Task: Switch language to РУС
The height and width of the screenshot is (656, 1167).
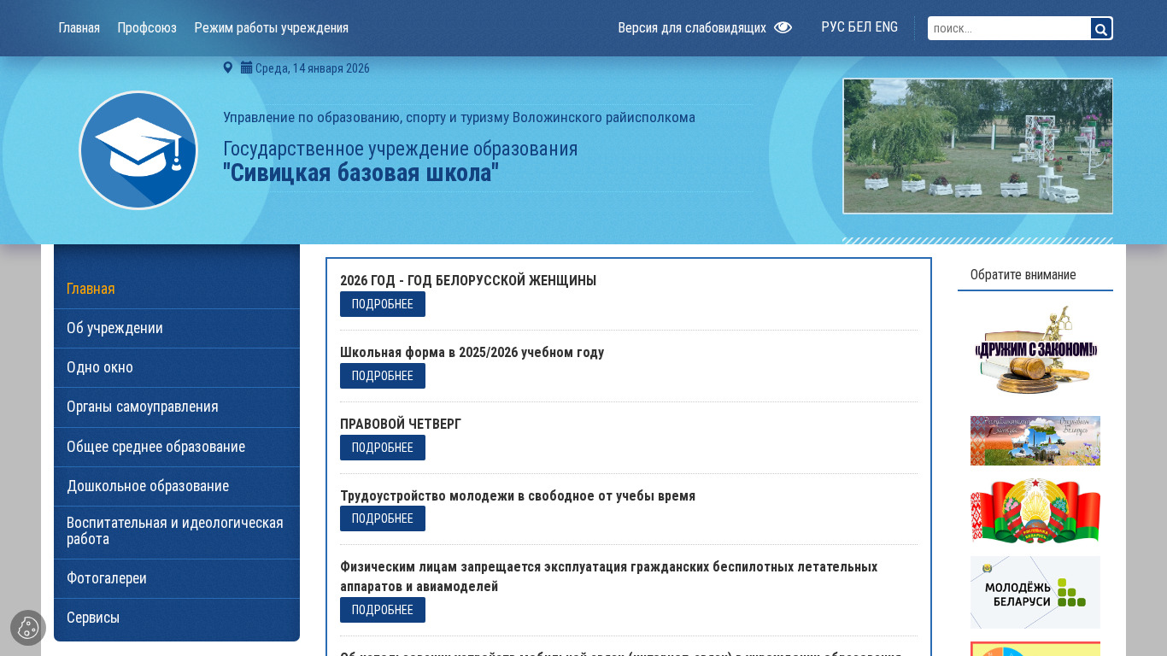Action: pyautogui.click(x=833, y=26)
